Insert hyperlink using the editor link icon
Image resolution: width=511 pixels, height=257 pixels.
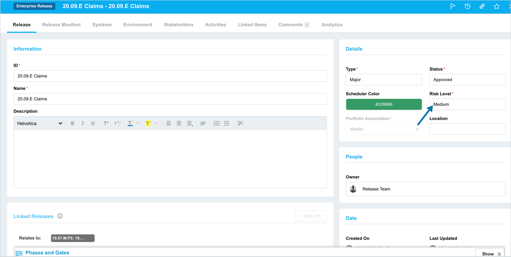pos(203,124)
